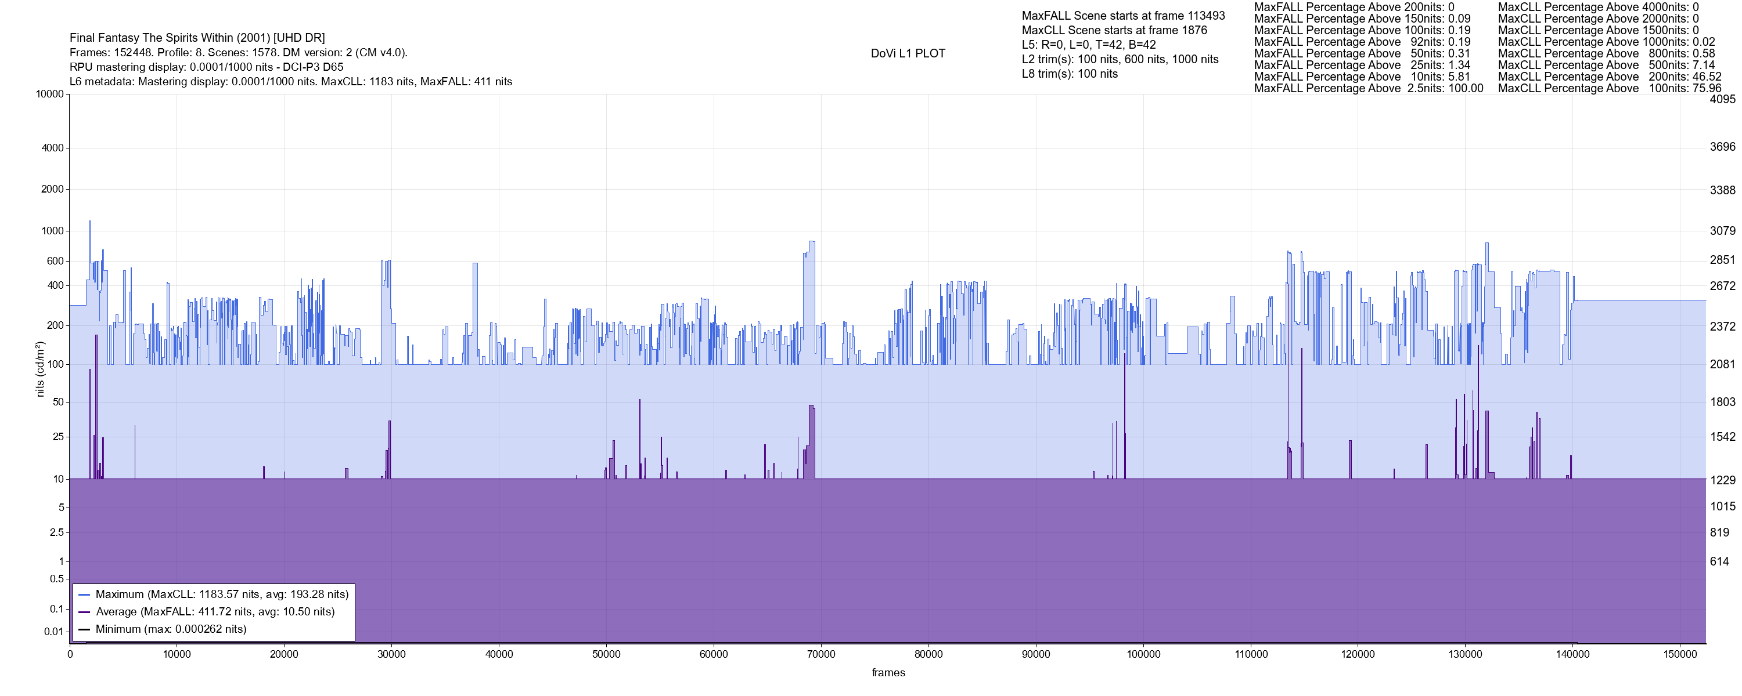The height and width of the screenshot is (696, 1742).
Task: Click the 'MaxFALL Scene starts at frame 113493' text
Action: 1122,16
